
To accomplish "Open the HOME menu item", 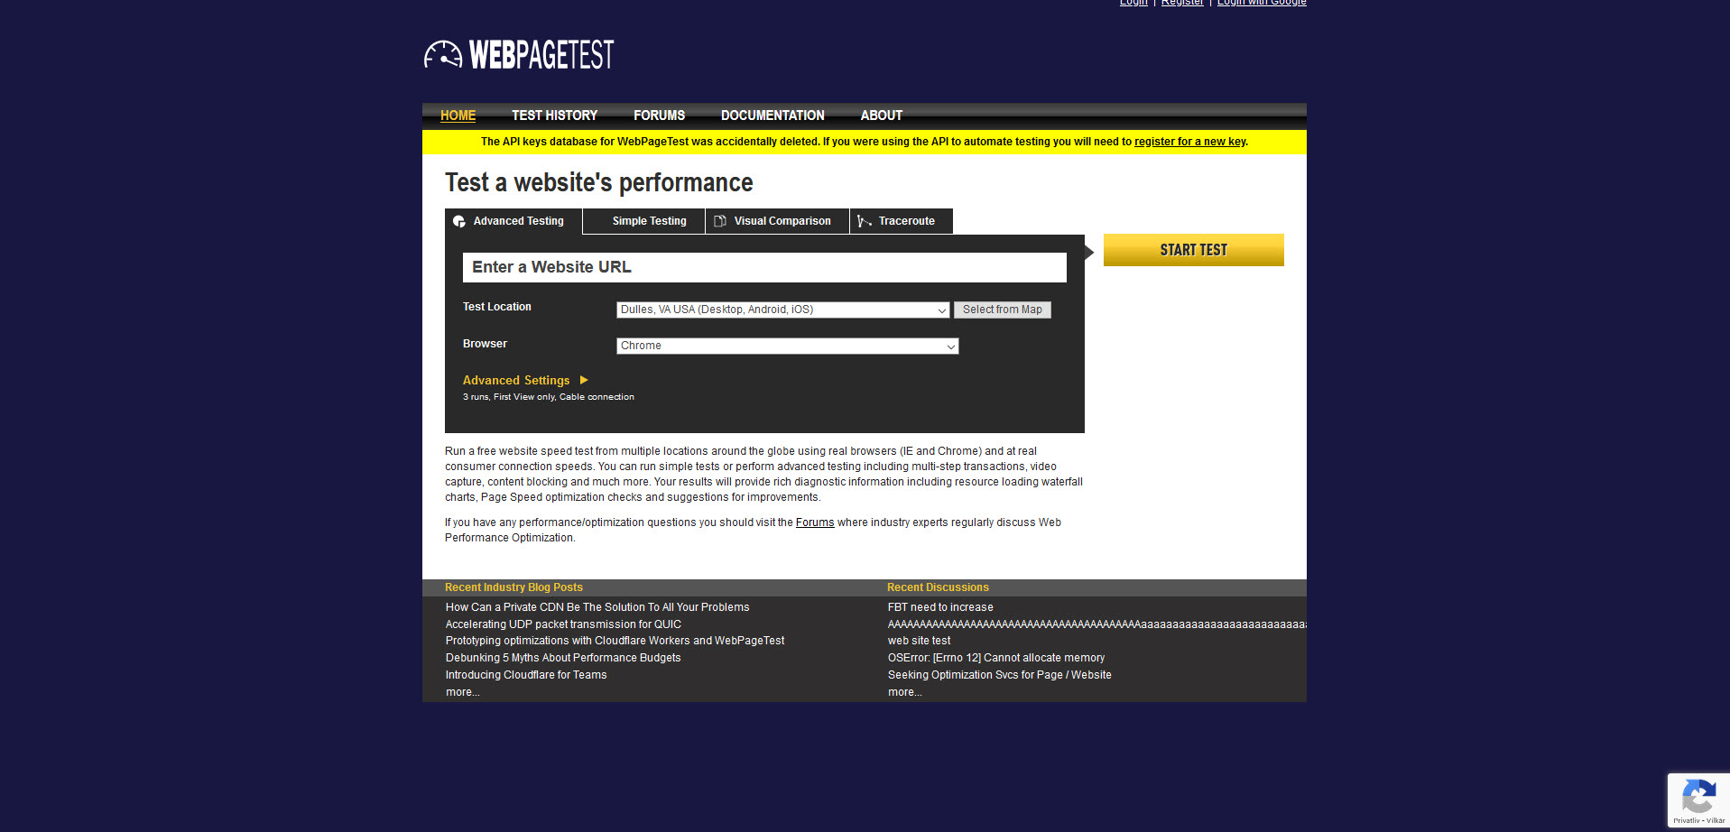I will [458, 116].
